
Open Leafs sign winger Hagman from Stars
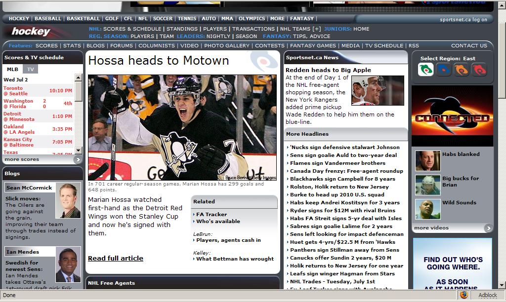tap(342, 274)
